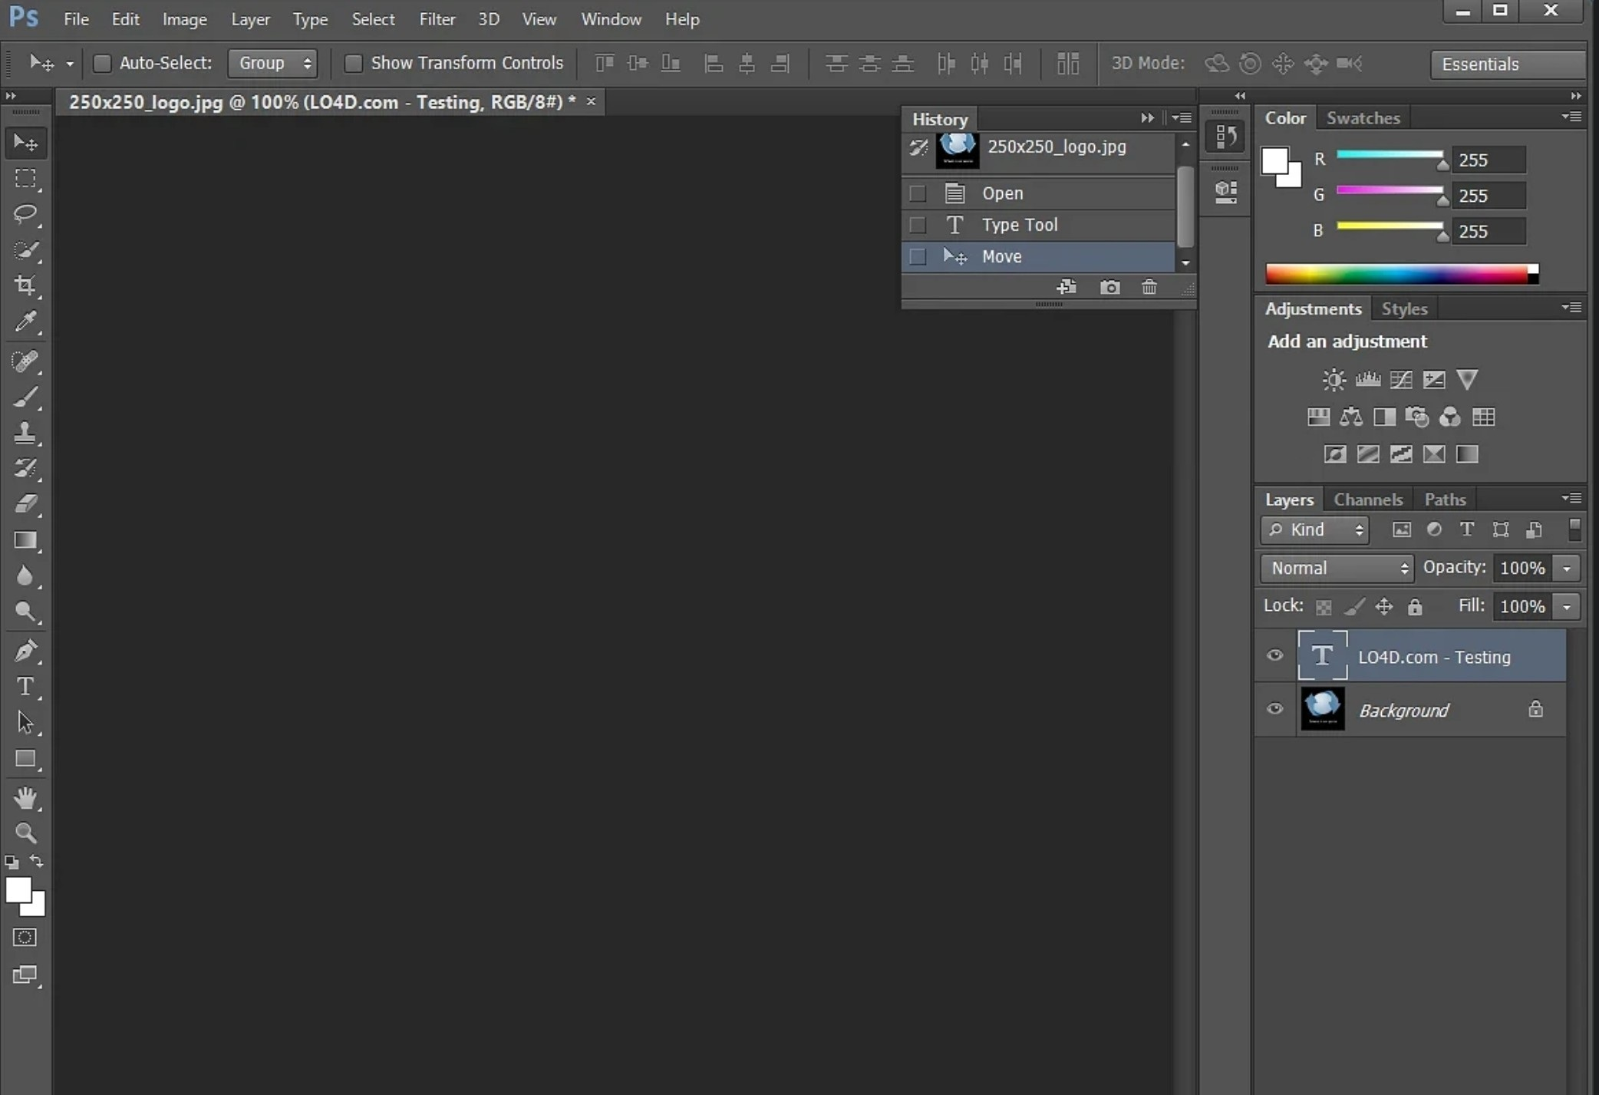Open the Normal blend mode dropdown
The width and height of the screenshot is (1599, 1095).
tap(1337, 569)
